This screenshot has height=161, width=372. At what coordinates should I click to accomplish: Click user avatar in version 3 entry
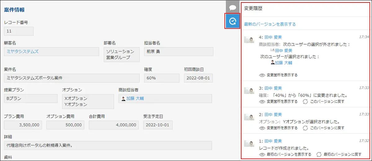pyautogui.click(x=249, y=91)
